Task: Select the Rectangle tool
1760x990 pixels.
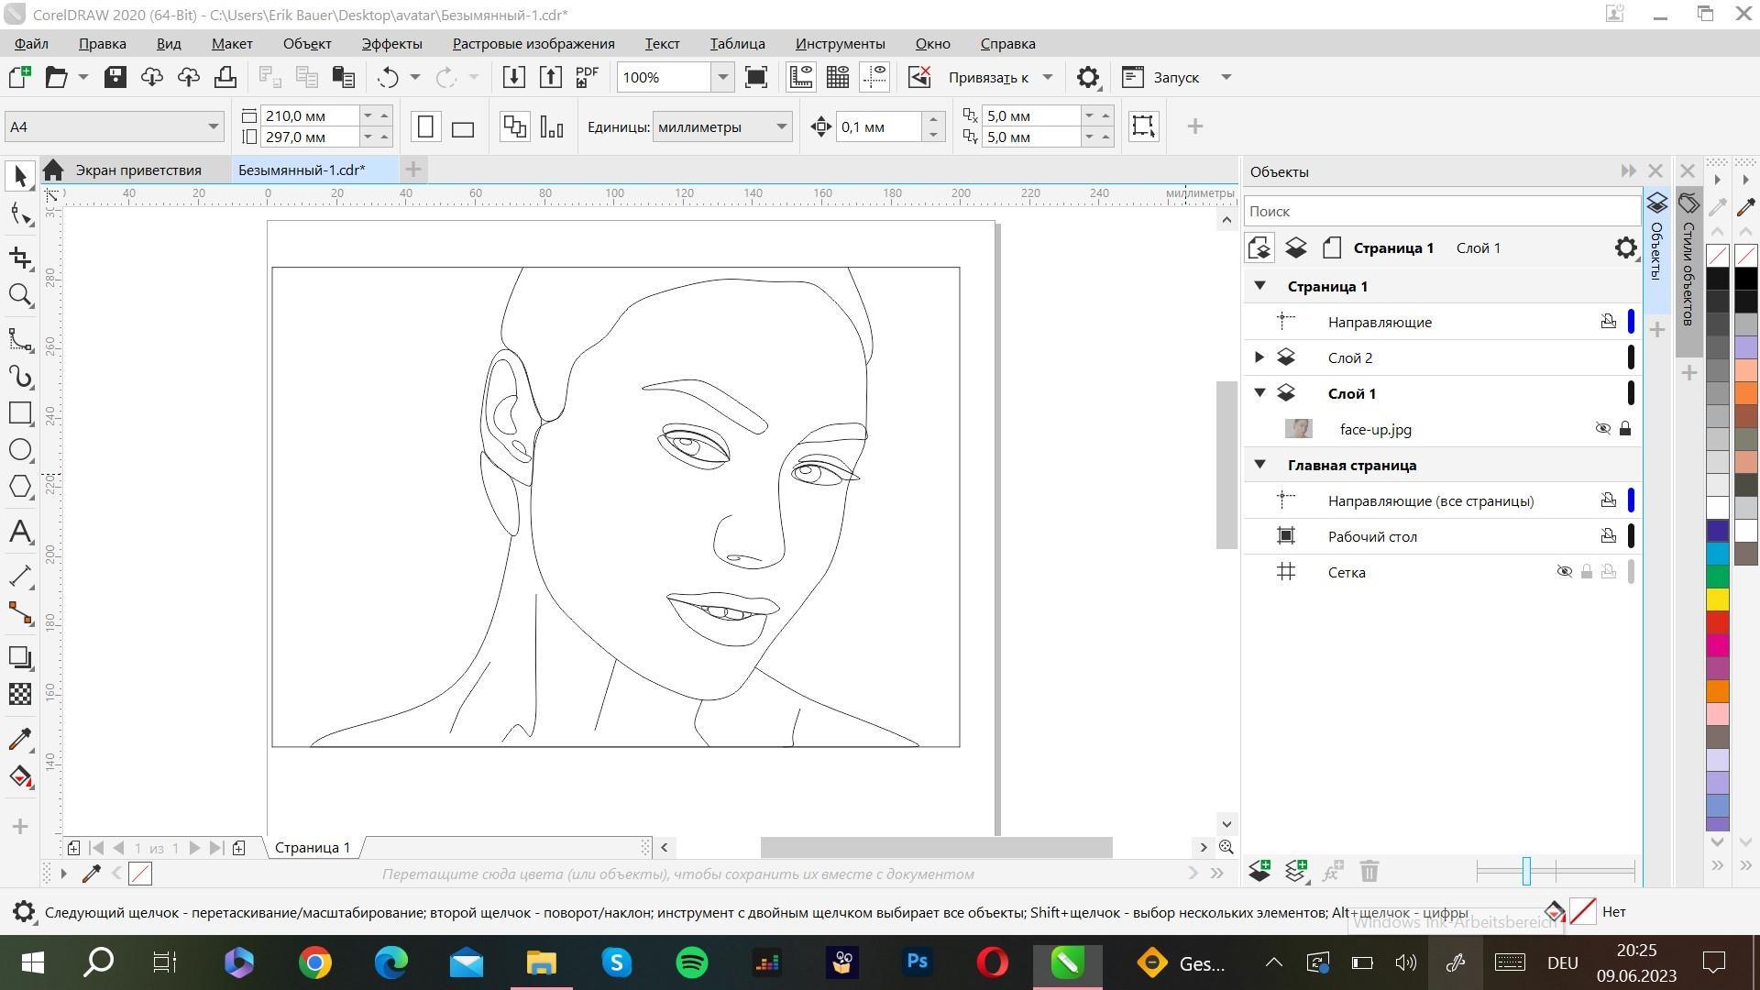Action: coord(20,412)
